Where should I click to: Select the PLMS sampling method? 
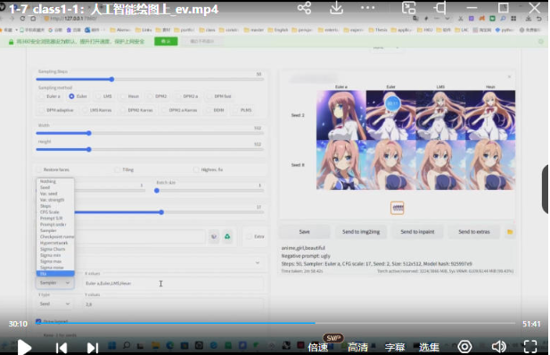[x=242, y=111]
